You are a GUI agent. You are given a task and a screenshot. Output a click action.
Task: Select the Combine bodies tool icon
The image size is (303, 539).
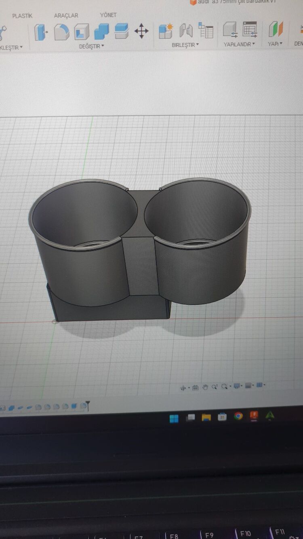(x=102, y=32)
